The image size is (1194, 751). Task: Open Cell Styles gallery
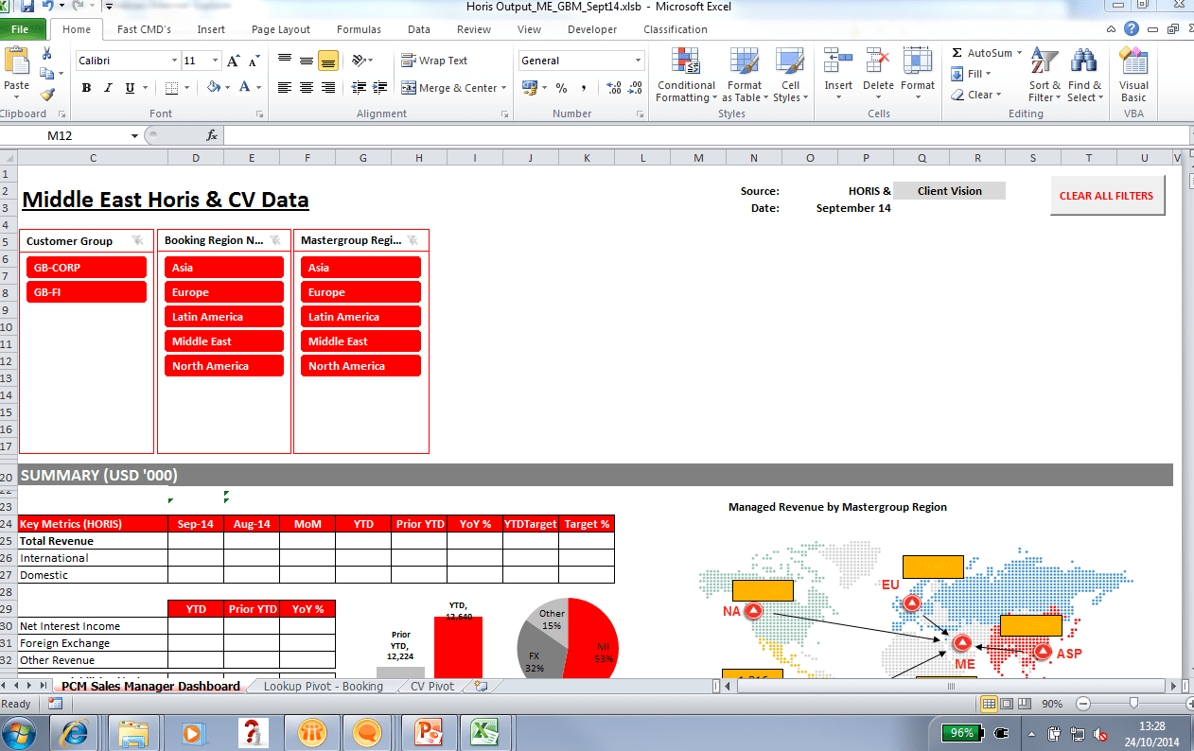coord(788,75)
